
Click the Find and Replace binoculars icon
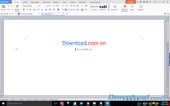125,6
